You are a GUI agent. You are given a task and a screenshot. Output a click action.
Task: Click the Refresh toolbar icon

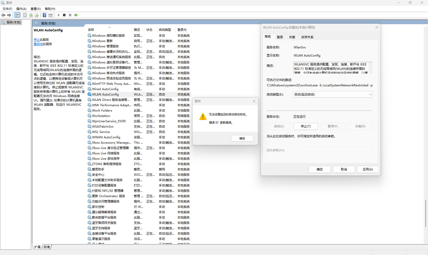click(x=31, y=15)
